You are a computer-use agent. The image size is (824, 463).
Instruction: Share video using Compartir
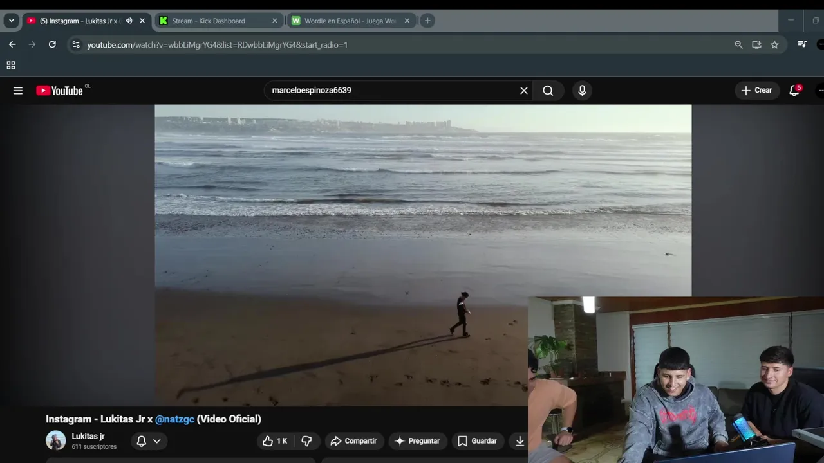(x=353, y=441)
